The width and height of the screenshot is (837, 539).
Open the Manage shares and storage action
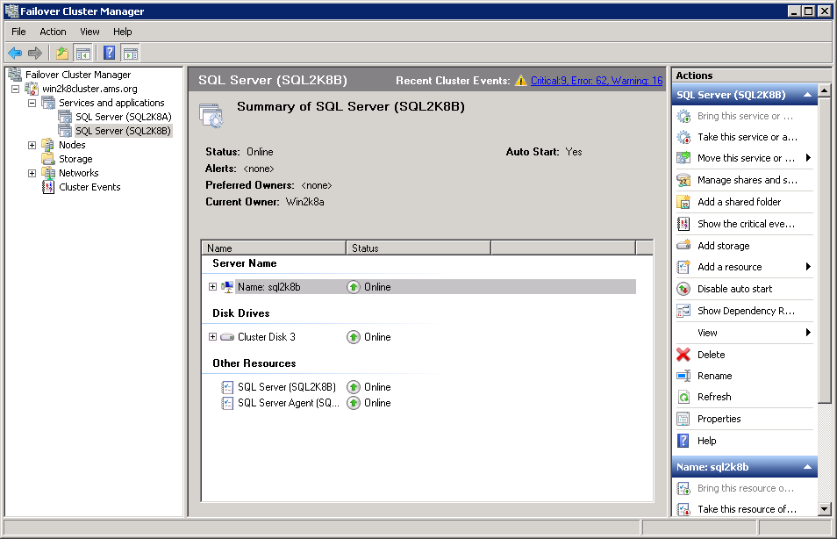point(750,180)
